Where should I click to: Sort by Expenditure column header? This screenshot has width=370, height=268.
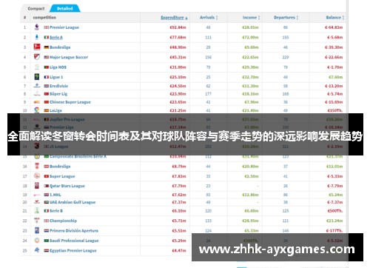tap(174, 18)
